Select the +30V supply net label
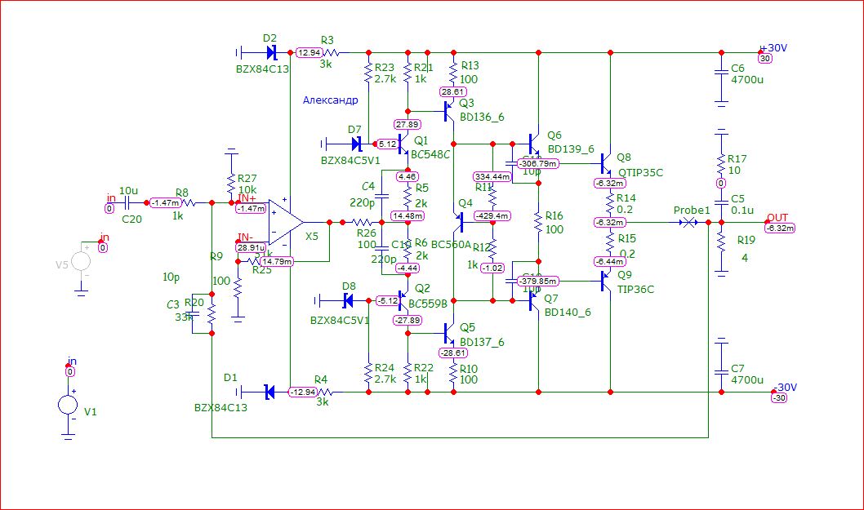 pyautogui.click(x=773, y=48)
